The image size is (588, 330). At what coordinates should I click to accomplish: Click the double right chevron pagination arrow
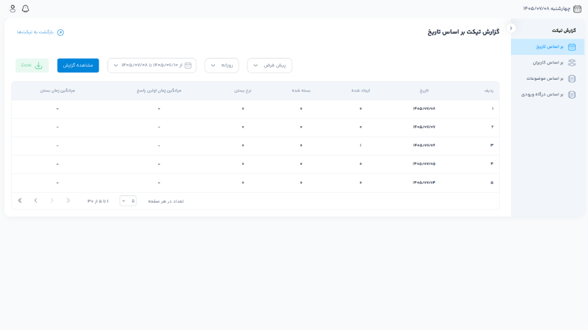click(x=68, y=201)
